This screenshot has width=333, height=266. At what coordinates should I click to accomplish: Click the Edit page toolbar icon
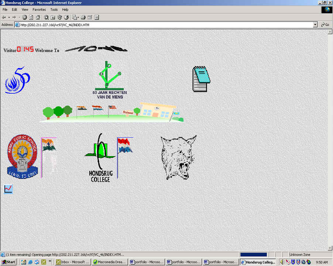90,17
